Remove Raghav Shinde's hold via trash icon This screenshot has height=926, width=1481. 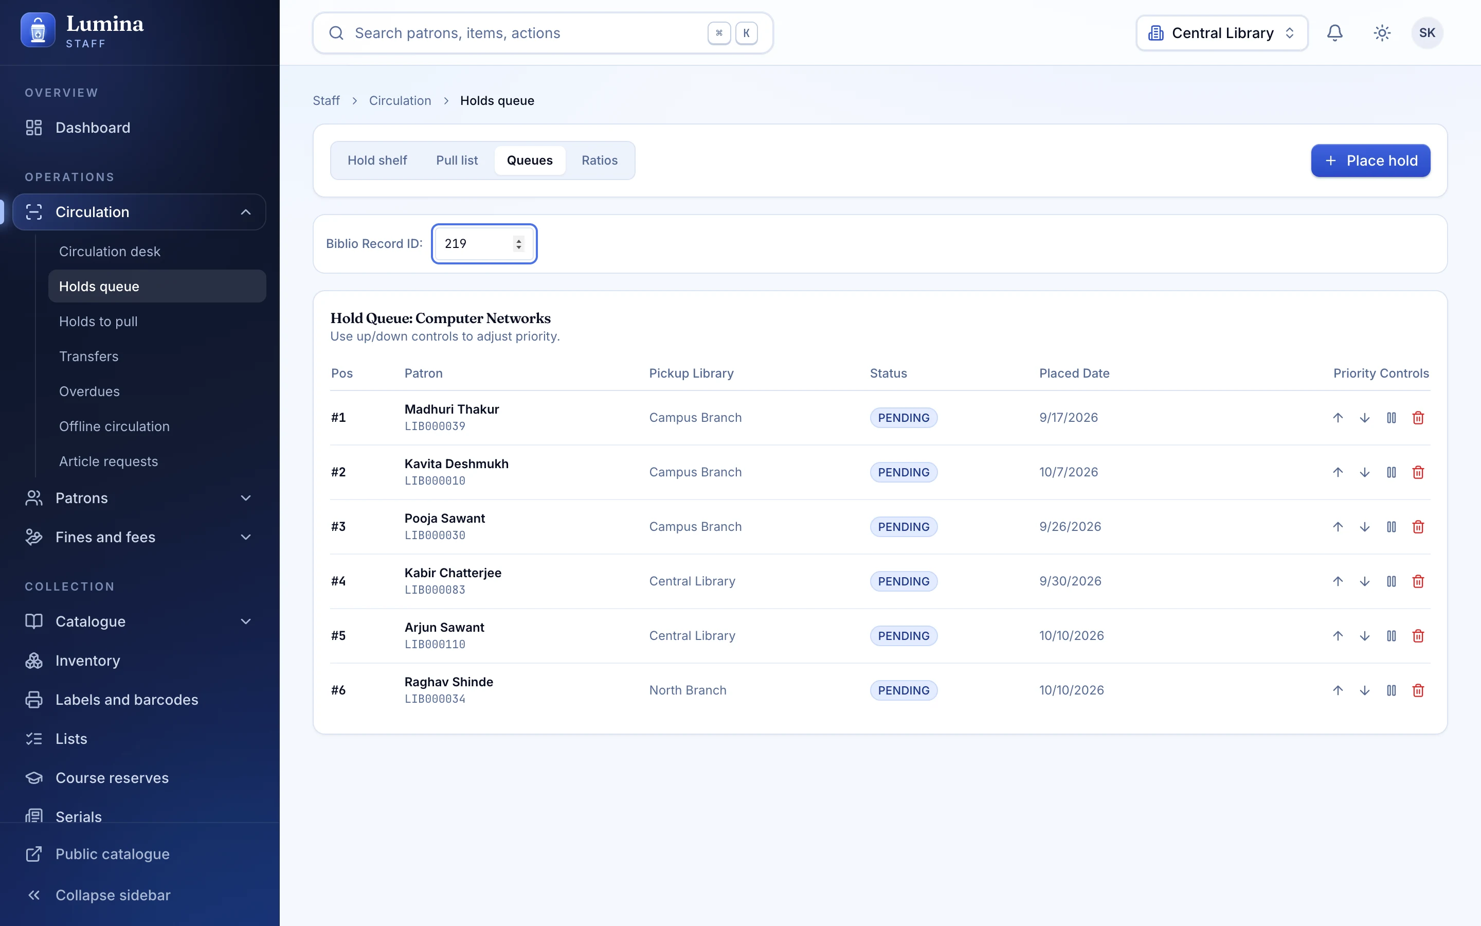point(1418,690)
